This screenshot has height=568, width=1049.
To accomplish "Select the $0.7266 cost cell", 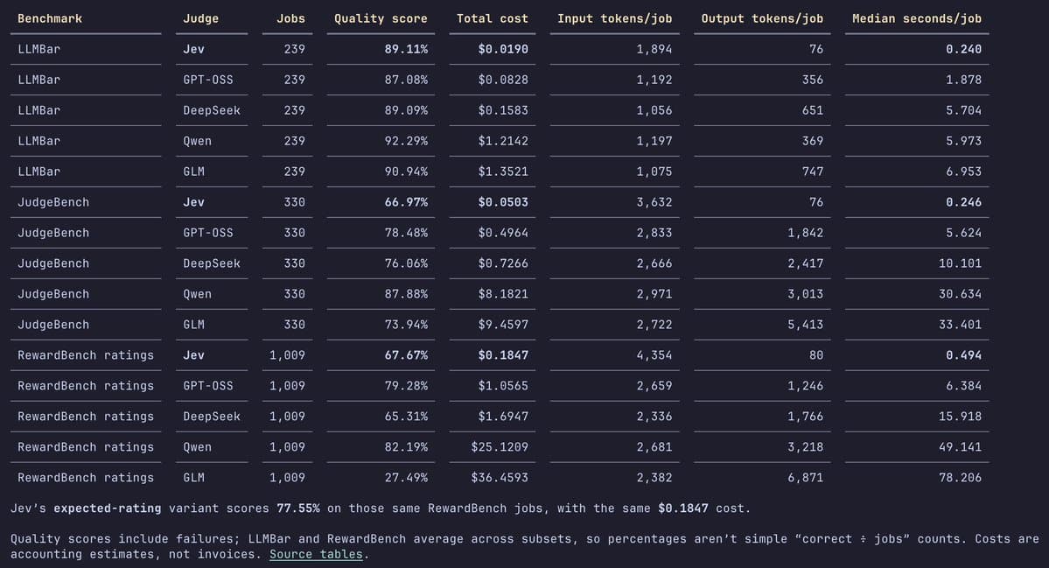I will (503, 263).
